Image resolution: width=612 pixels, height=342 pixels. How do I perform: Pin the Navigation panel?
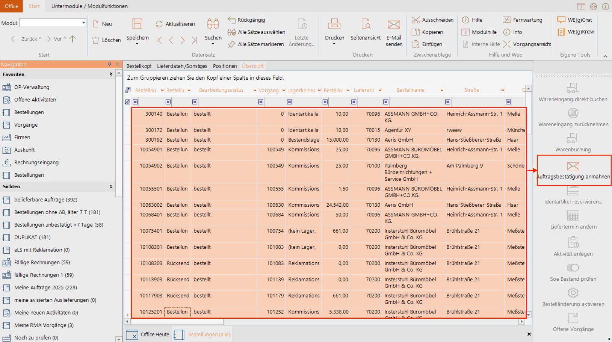(109, 64)
